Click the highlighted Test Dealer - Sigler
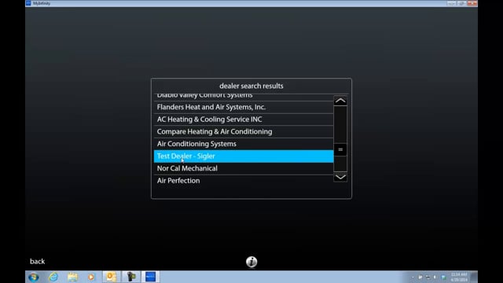503x283 pixels. (244, 156)
